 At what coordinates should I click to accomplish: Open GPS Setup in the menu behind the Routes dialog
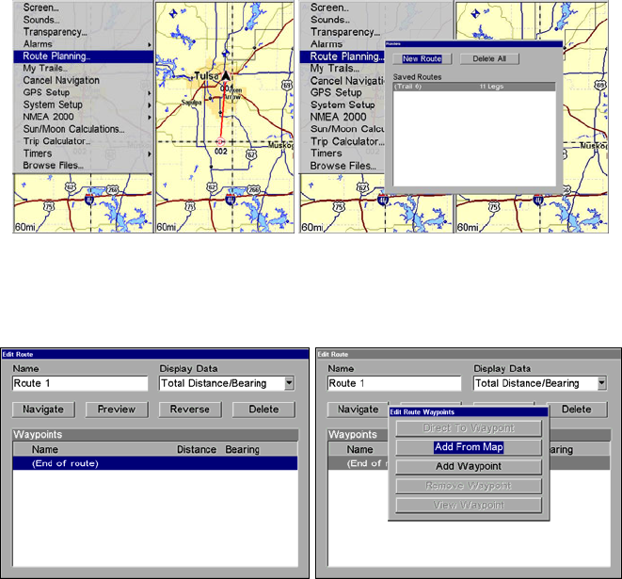coord(336,92)
